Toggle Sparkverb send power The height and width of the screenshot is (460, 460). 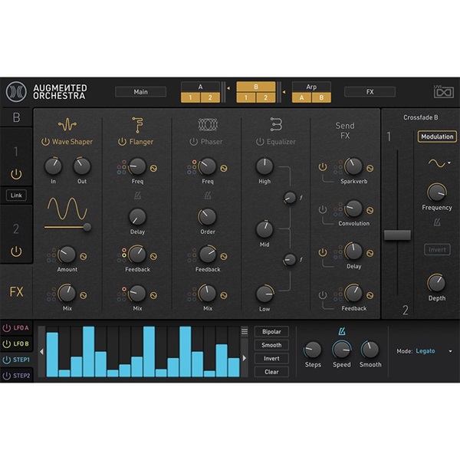point(323,167)
